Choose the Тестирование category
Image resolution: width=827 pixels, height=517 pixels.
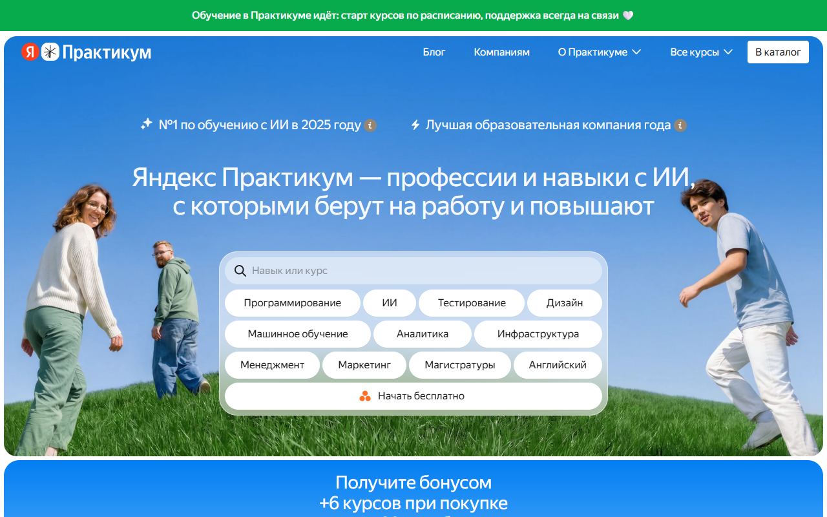coord(472,303)
